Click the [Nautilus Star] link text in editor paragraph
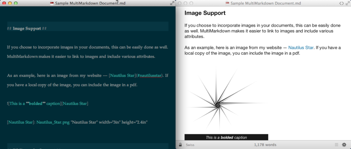 122,75
